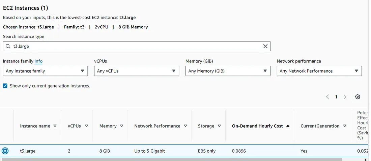This screenshot has height=161, width=371.
Task: Open table preferences gear icon
Action: [x=358, y=97]
